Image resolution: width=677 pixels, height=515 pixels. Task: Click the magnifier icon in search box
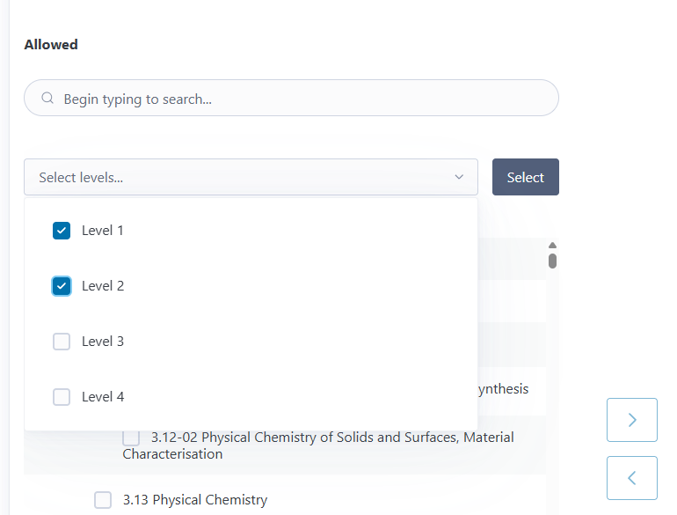(x=47, y=99)
